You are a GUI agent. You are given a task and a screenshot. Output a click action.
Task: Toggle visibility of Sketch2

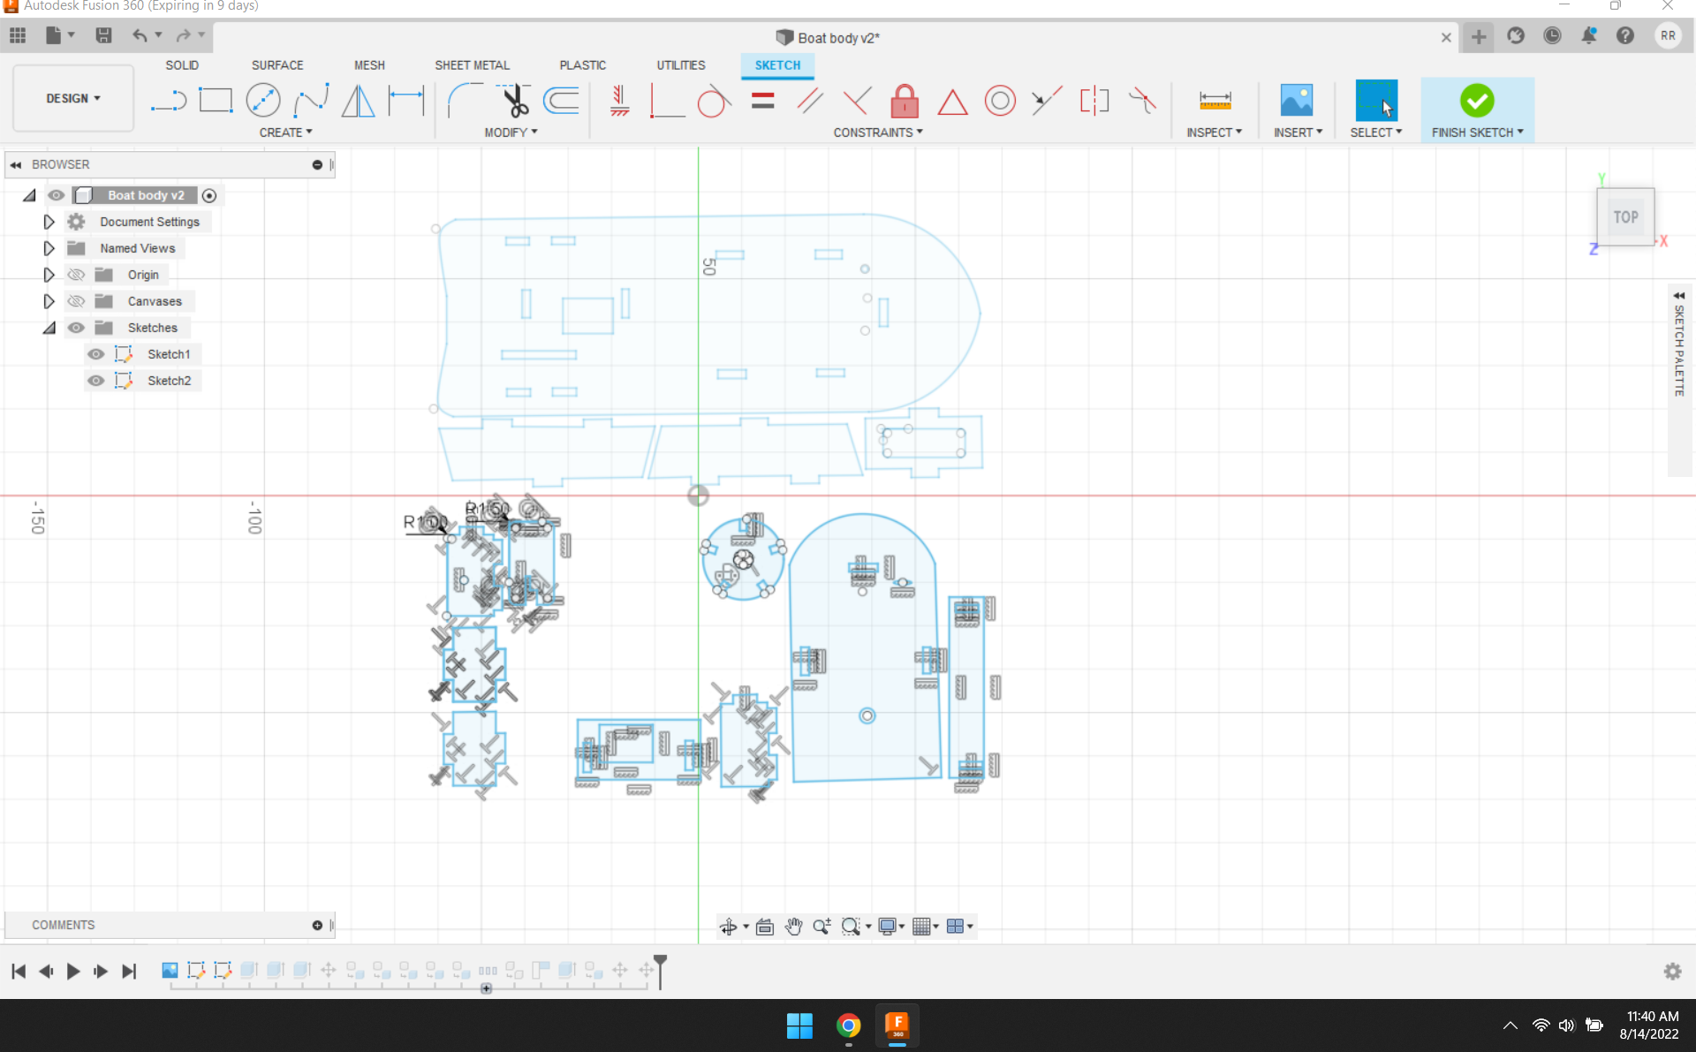pyautogui.click(x=95, y=381)
